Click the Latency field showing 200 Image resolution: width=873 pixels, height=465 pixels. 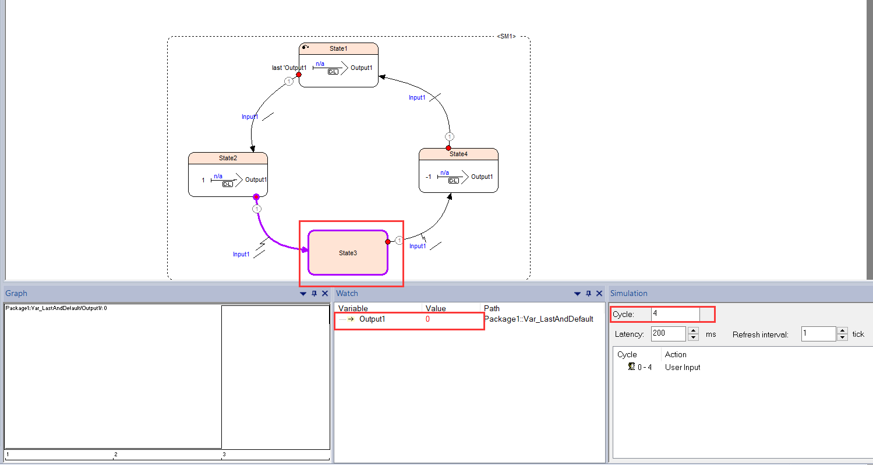tap(669, 334)
